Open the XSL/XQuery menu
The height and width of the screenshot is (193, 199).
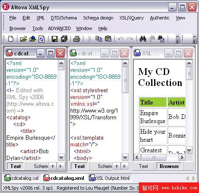coord(131,18)
